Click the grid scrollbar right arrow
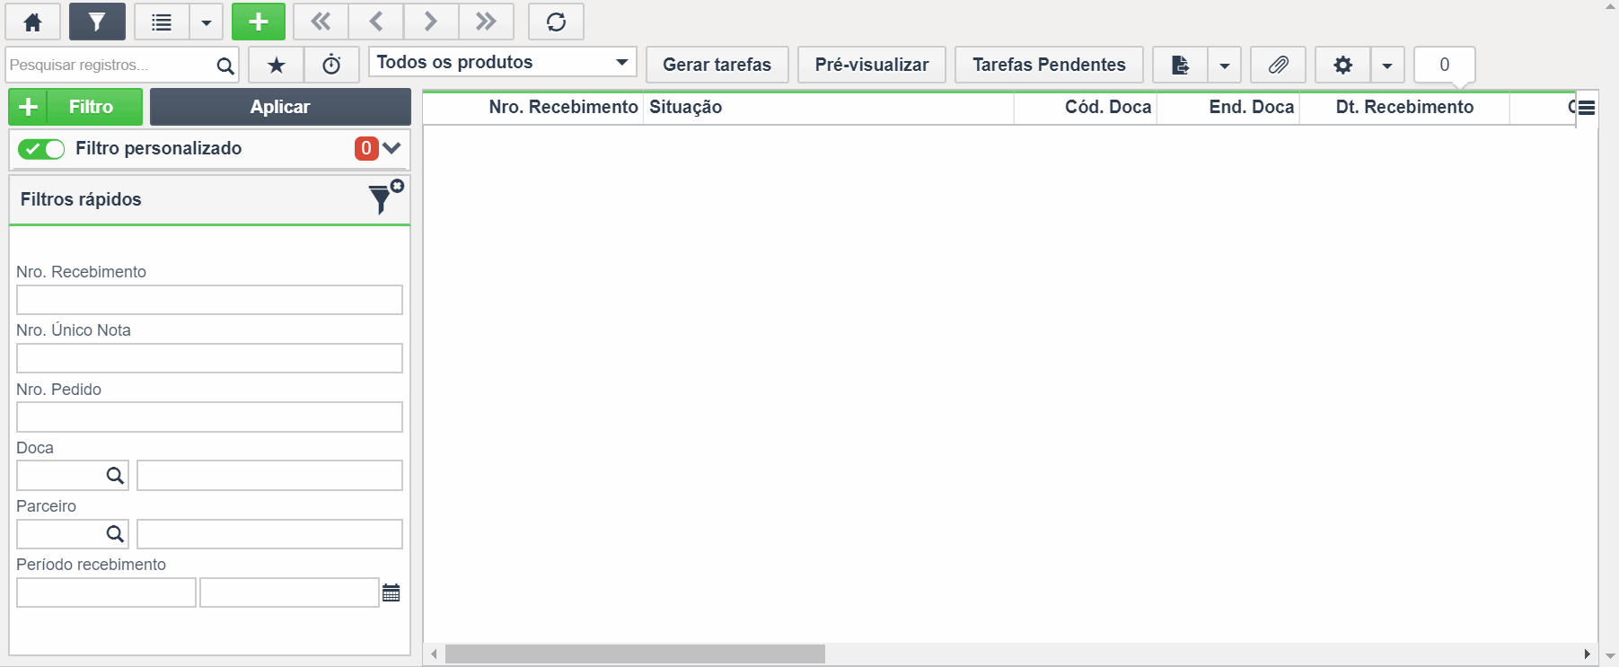The width and height of the screenshot is (1619, 667). (x=1587, y=654)
